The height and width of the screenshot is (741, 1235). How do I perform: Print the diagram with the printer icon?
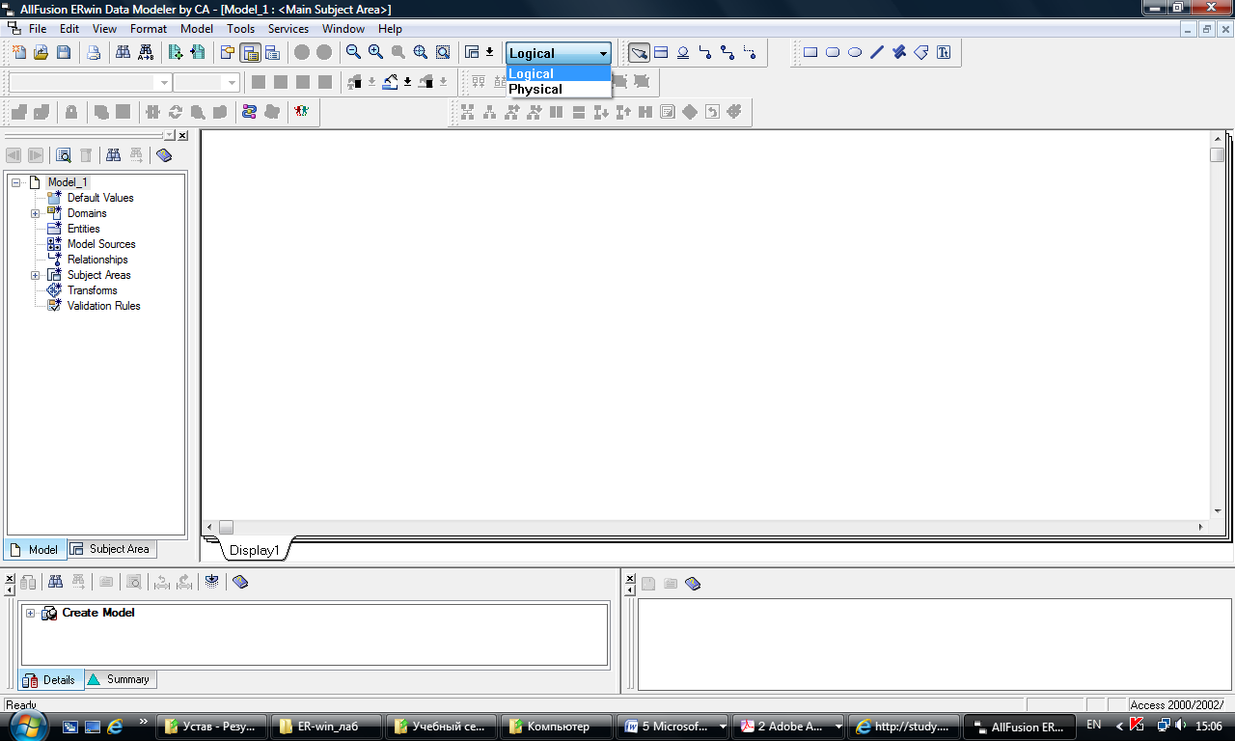click(95, 52)
